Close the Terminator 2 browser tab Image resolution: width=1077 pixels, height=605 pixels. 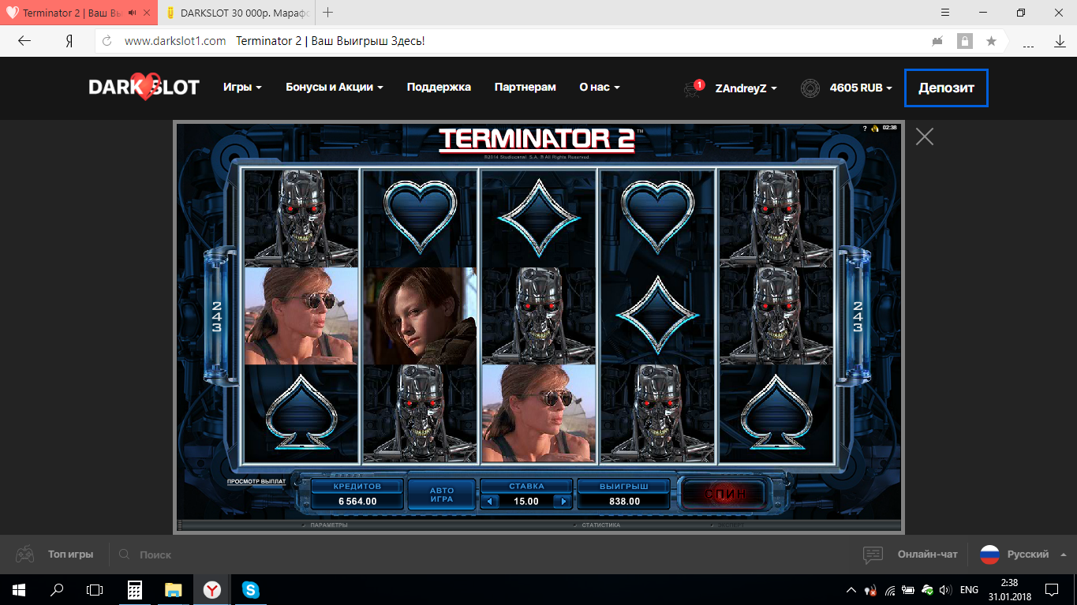pyautogui.click(x=147, y=13)
